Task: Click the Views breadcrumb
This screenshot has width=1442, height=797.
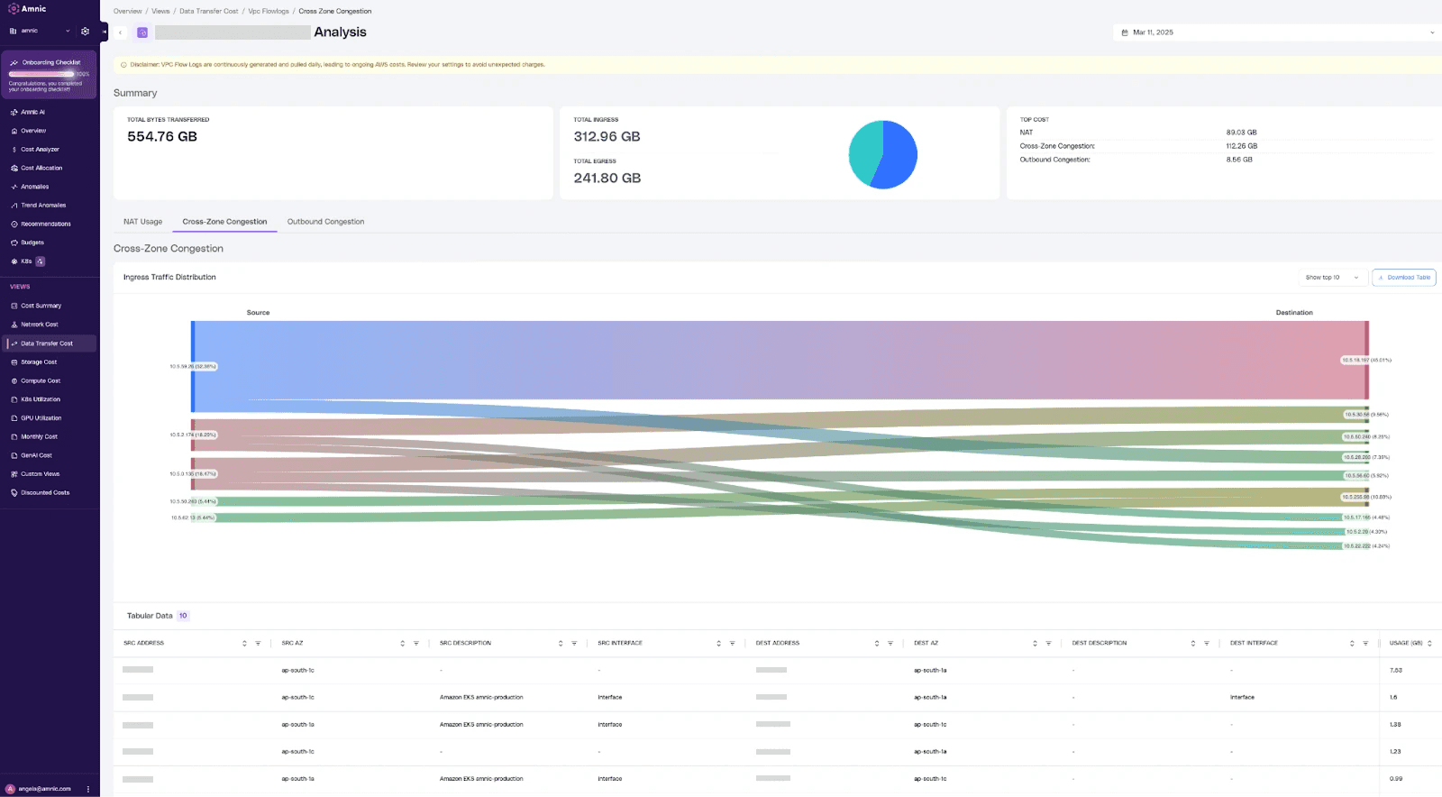Action: click(x=160, y=12)
